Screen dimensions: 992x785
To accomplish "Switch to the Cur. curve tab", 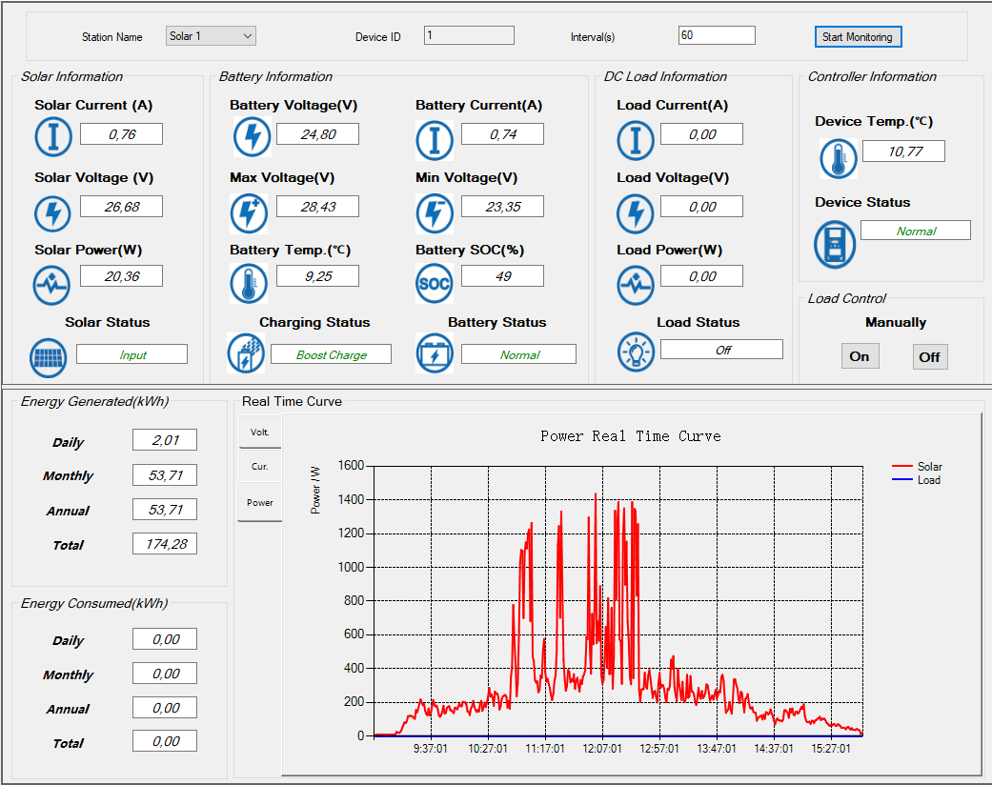I will pyautogui.click(x=260, y=466).
